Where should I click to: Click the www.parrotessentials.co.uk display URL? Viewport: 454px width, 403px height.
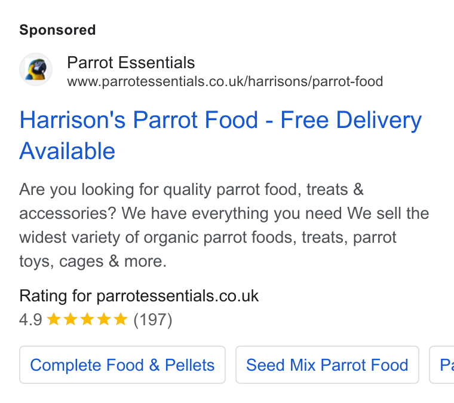coord(225,81)
